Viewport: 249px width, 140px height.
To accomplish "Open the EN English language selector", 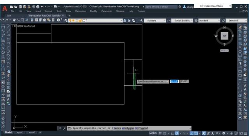I will (213, 6).
